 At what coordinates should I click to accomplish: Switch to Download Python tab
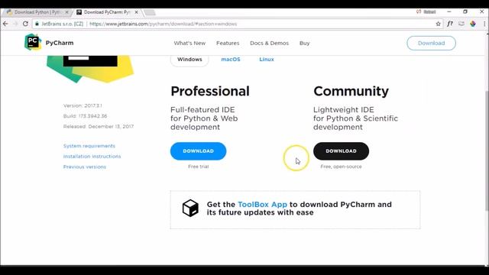click(x=37, y=12)
